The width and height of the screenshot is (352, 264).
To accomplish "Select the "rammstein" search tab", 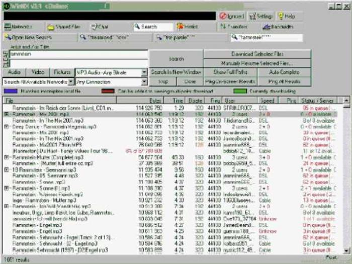I will [267, 37].
